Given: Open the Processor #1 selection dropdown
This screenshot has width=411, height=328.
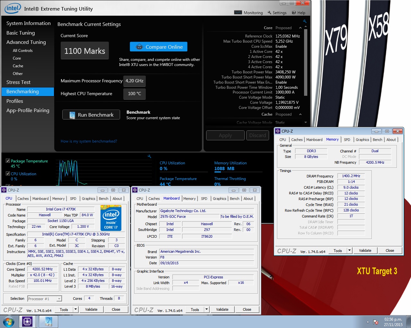Looking at the screenshot, I should click(45, 299).
